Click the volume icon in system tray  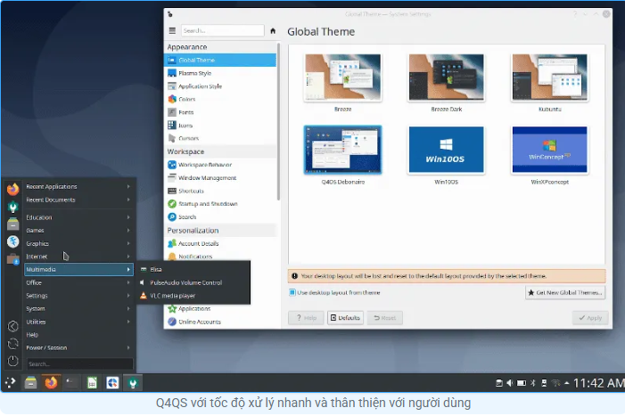[510, 383]
